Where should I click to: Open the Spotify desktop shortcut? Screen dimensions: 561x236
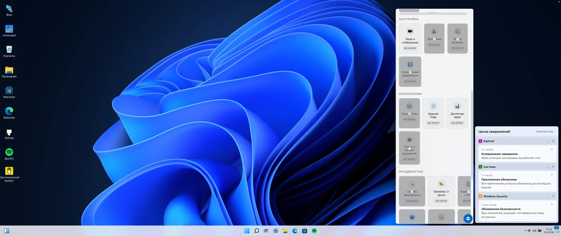pos(9,152)
